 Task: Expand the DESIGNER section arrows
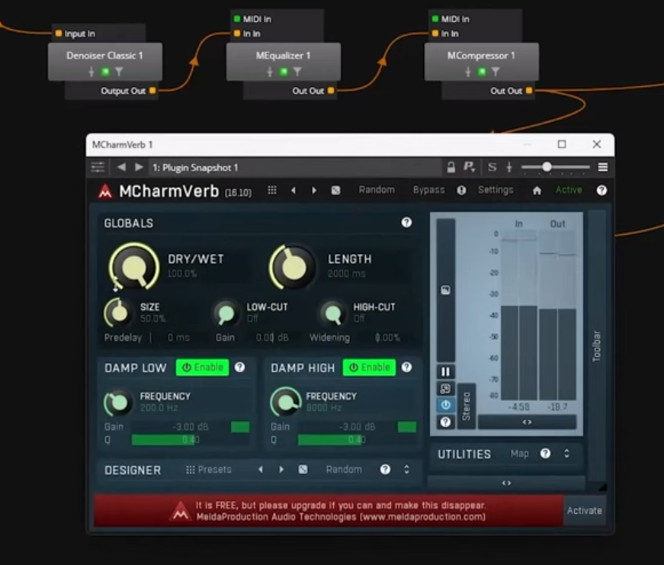(406, 469)
